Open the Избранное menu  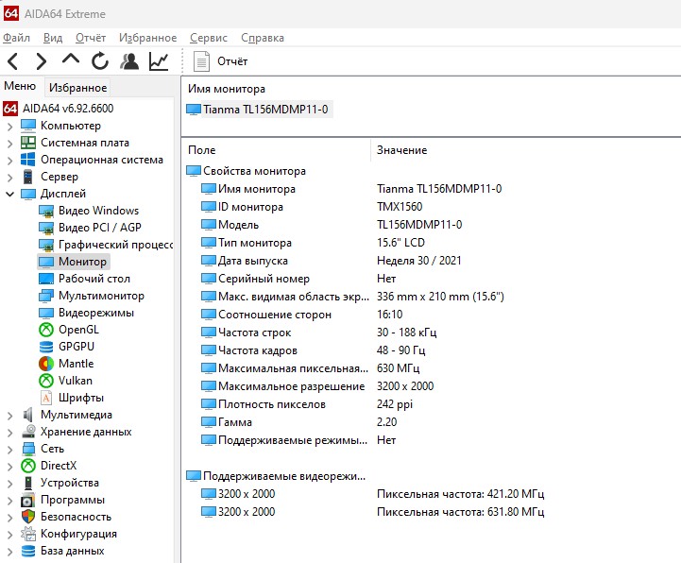[x=148, y=38]
